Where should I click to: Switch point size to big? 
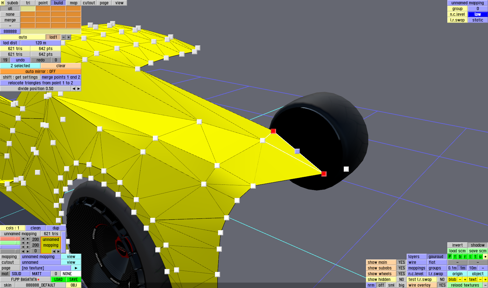click(x=402, y=285)
